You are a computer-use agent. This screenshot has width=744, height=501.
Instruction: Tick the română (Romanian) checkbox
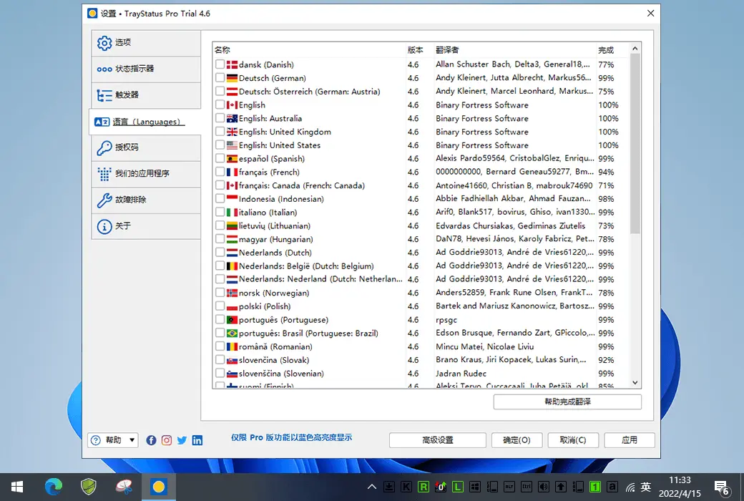click(x=220, y=346)
